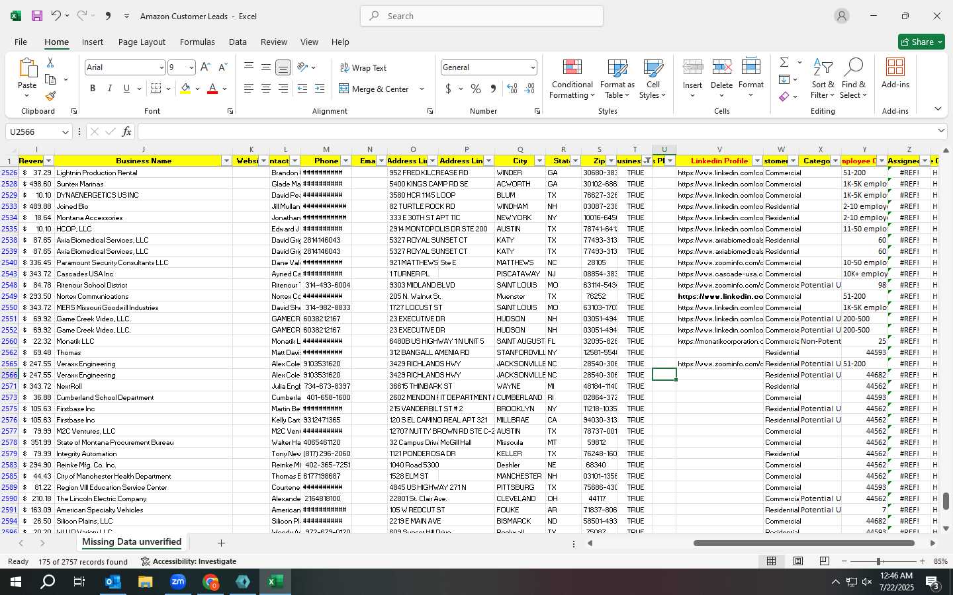Click the Undo arrow icon
953x595 pixels.
56,16
